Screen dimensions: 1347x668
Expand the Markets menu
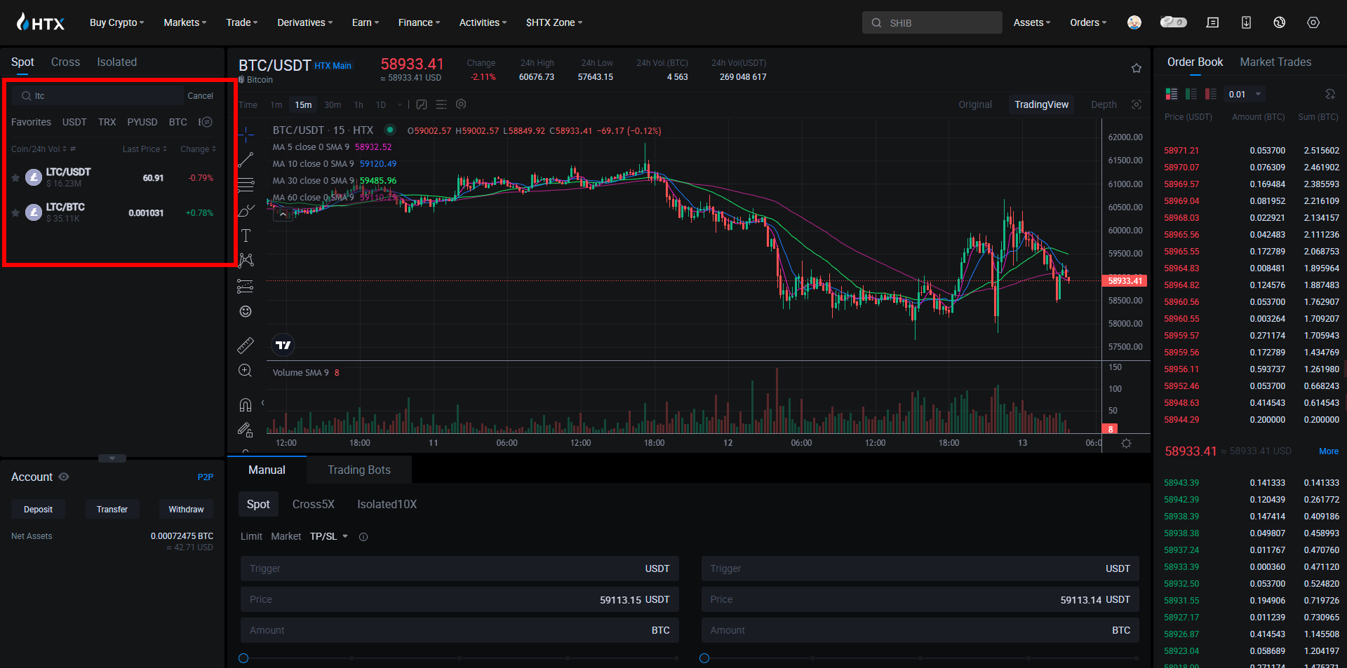(x=185, y=22)
